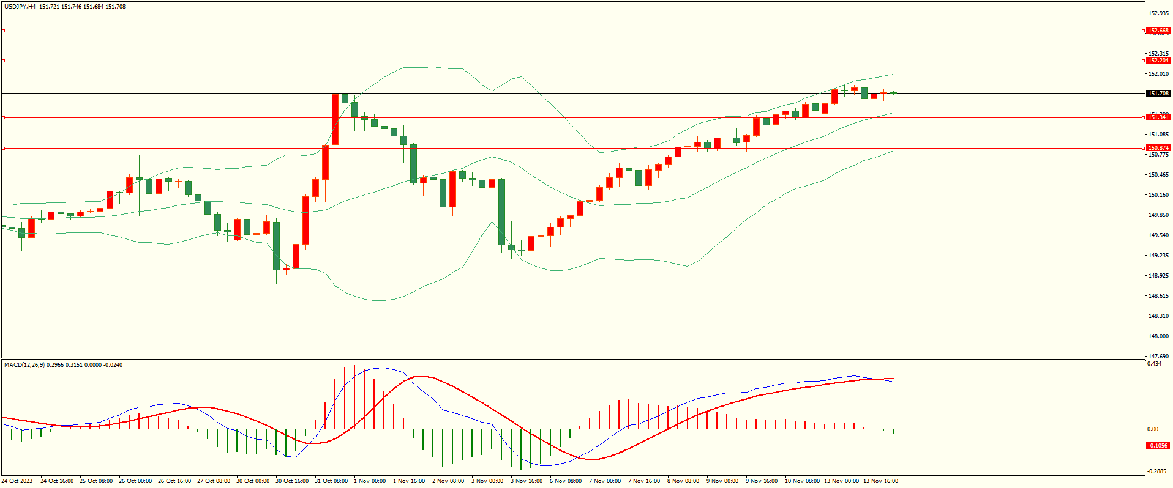
Task: Select the 31 Oct 08:00 time label
Action: pyautogui.click(x=331, y=481)
